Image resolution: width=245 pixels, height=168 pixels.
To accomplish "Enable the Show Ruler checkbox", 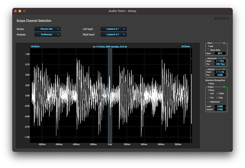I will point(208,50).
